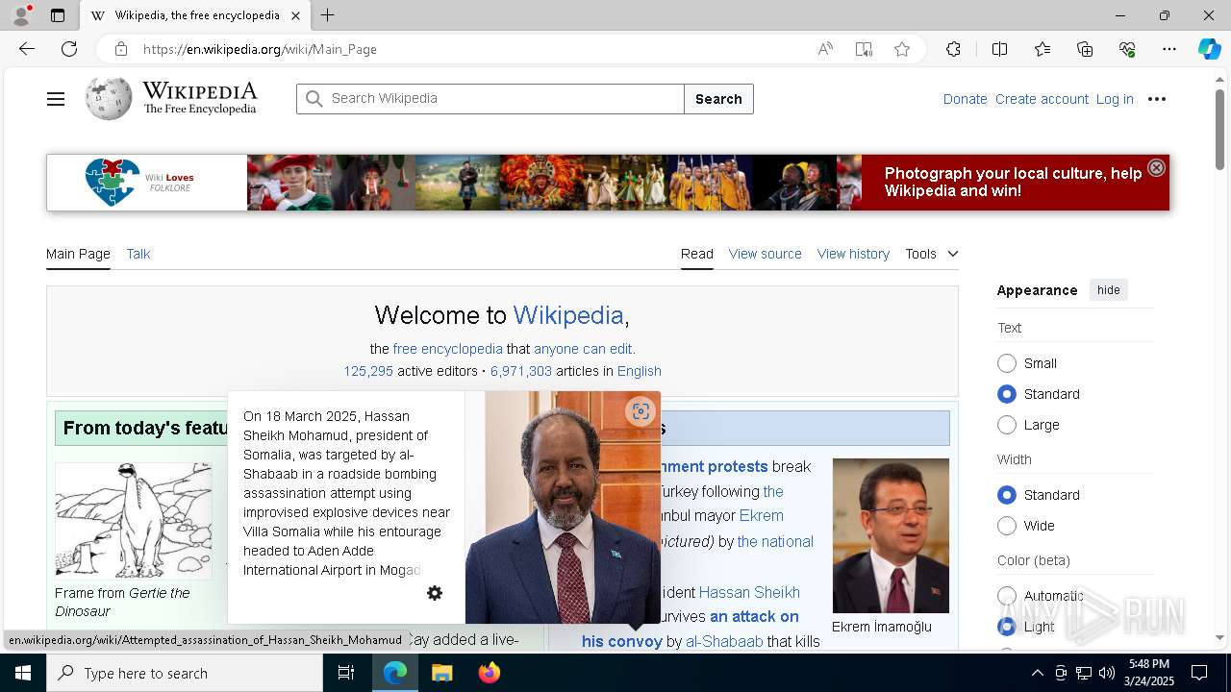Select Light color mode

(x=1007, y=627)
